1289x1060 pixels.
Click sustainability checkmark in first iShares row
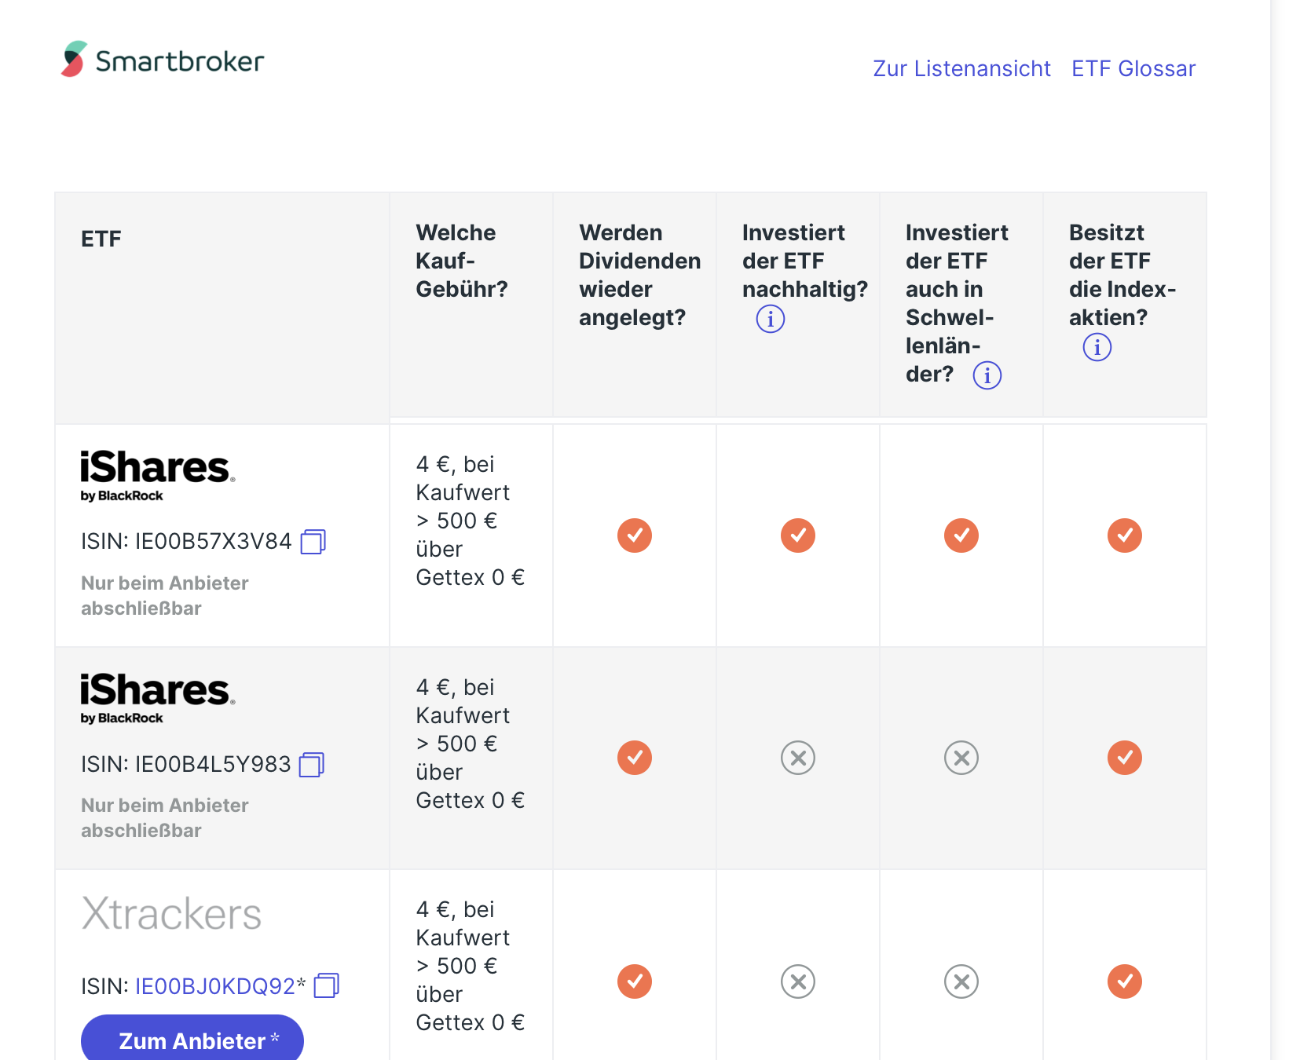pos(797,535)
